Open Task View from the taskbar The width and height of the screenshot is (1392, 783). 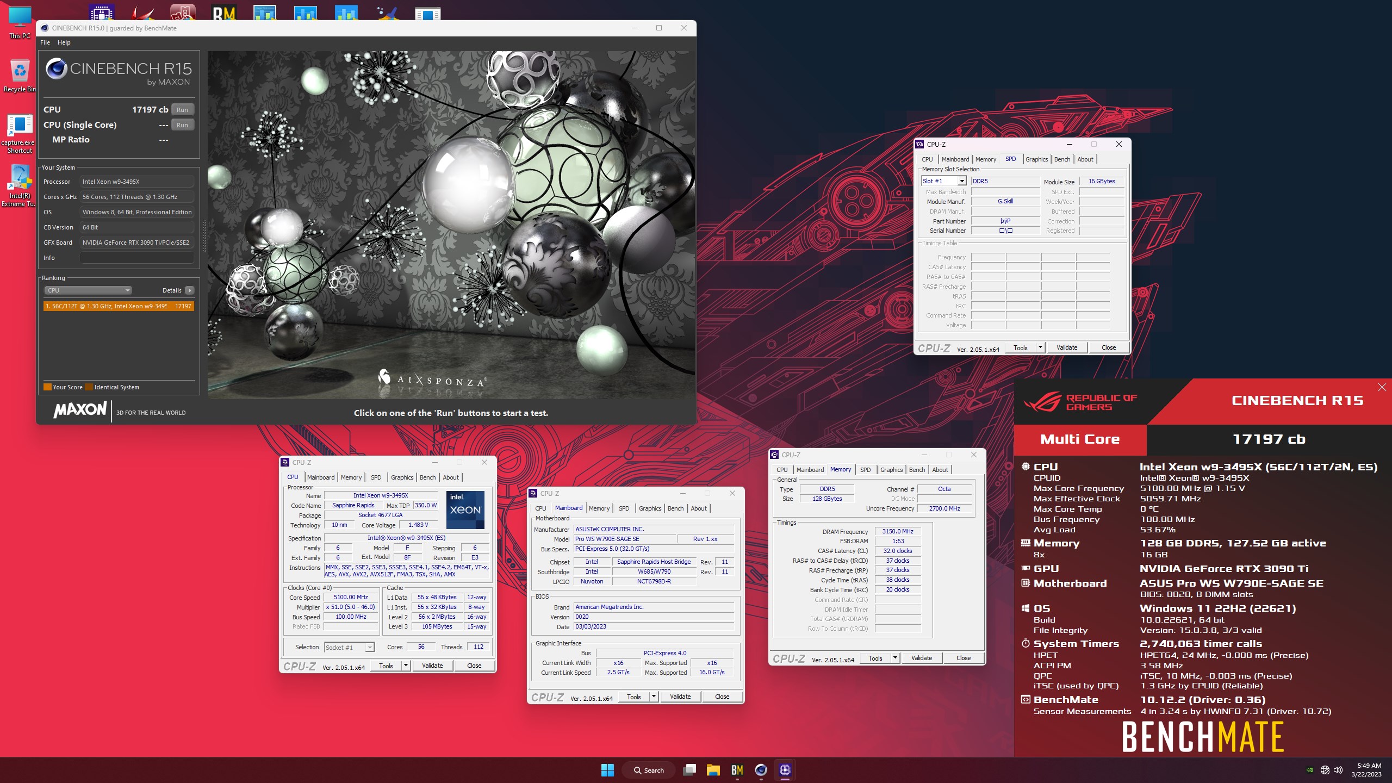pos(689,770)
